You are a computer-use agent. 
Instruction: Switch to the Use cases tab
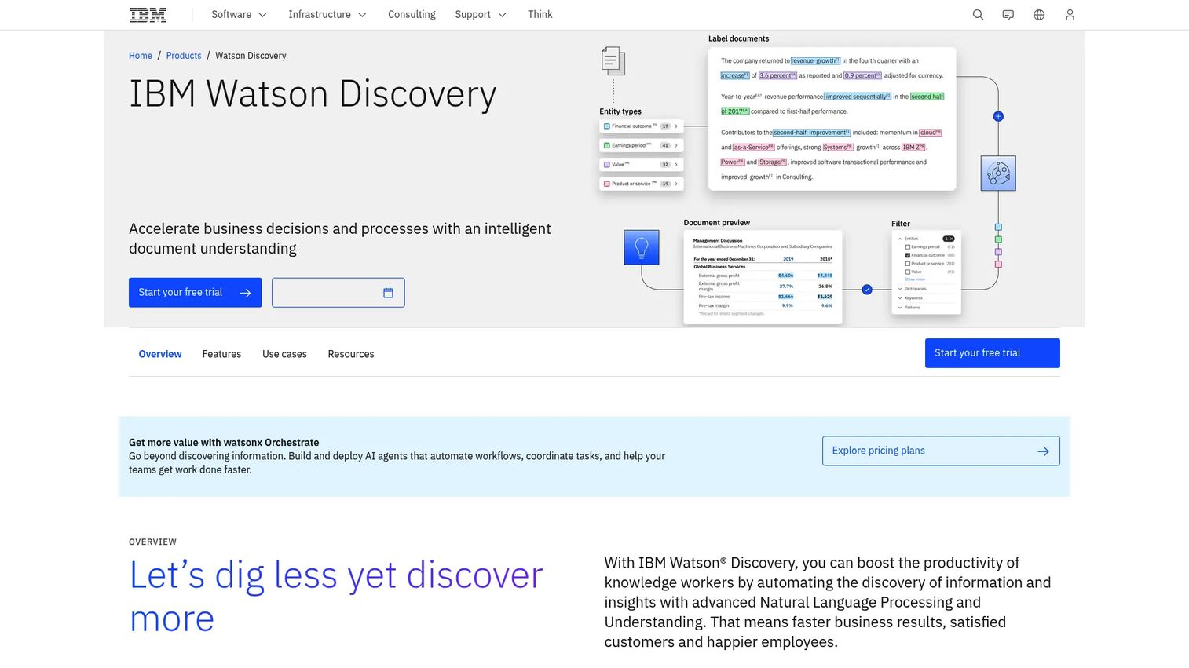[284, 354]
